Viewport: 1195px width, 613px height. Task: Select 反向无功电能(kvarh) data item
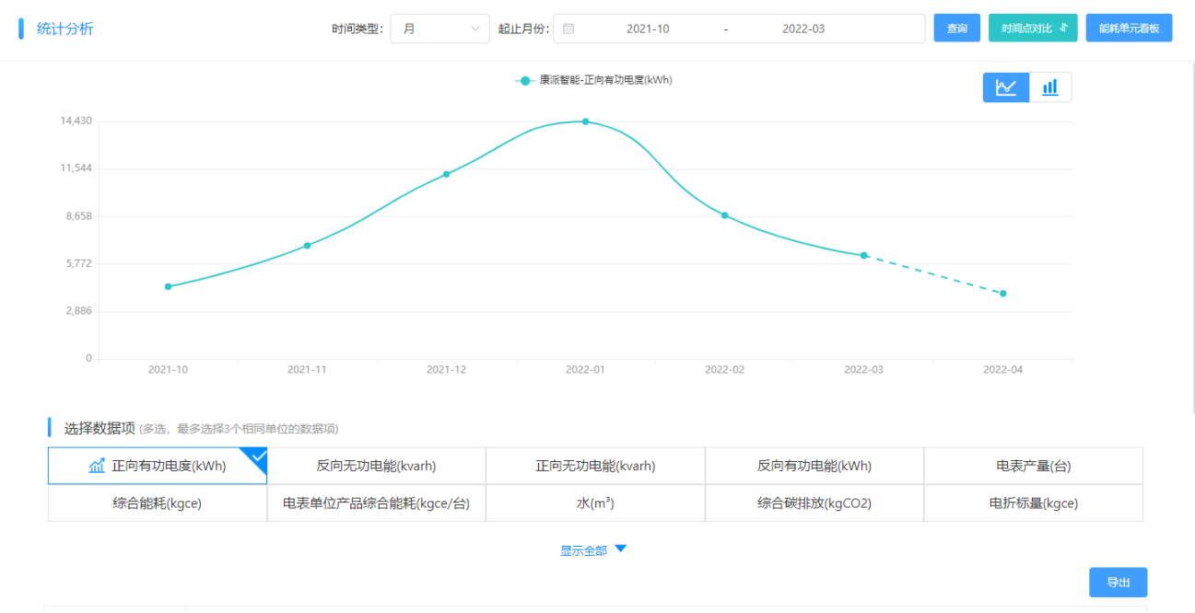point(377,466)
